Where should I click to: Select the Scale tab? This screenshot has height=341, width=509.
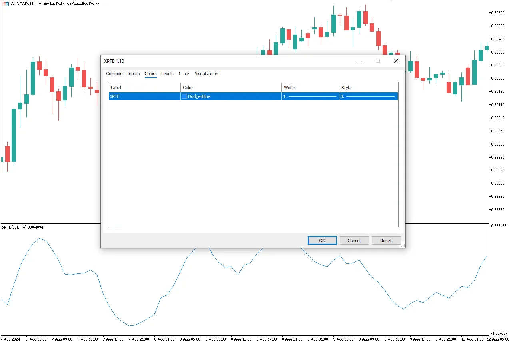[184, 74]
